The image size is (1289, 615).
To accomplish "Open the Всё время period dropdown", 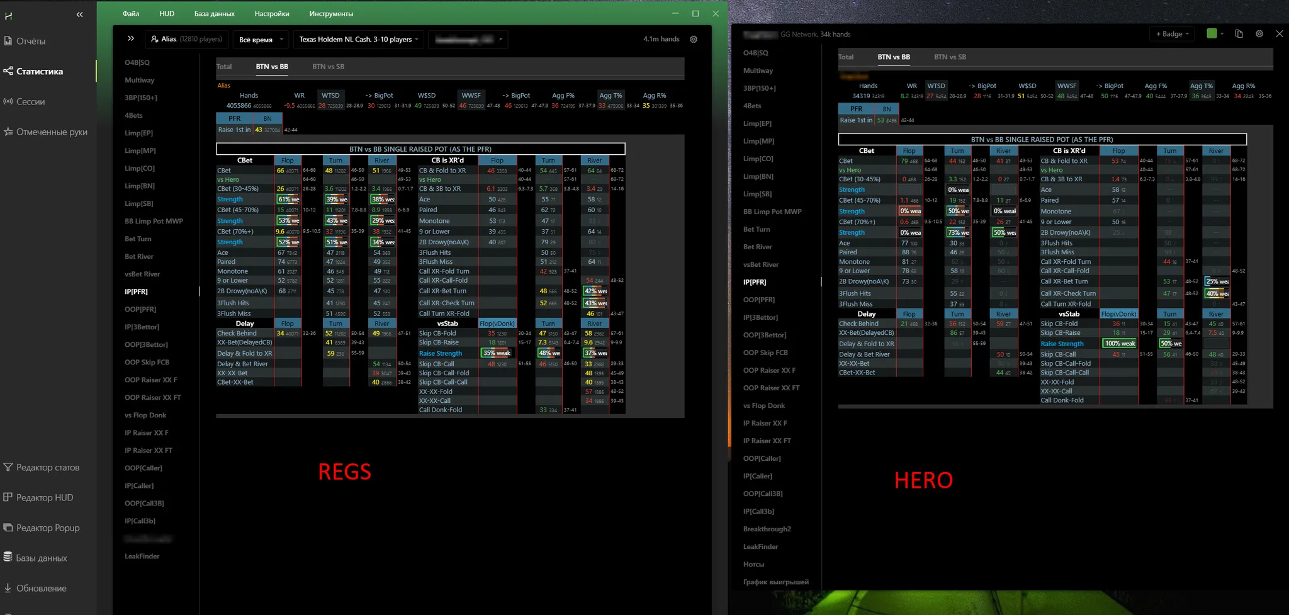I will [261, 39].
